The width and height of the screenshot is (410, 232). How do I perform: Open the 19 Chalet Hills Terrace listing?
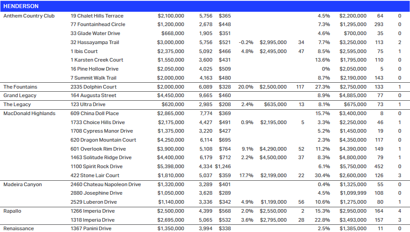click(x=97, y=16)
